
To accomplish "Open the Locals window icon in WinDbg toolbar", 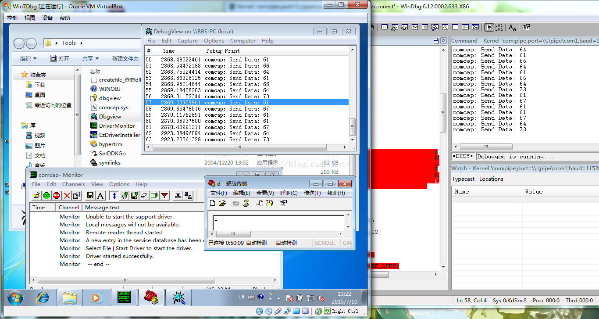I will (405, 27).
